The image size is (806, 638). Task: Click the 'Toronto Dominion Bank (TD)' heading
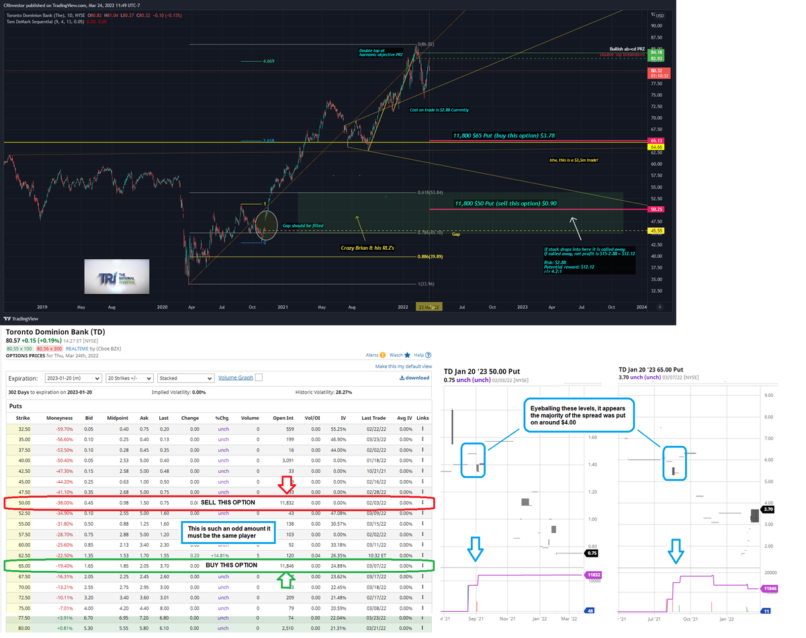[55, 332]
